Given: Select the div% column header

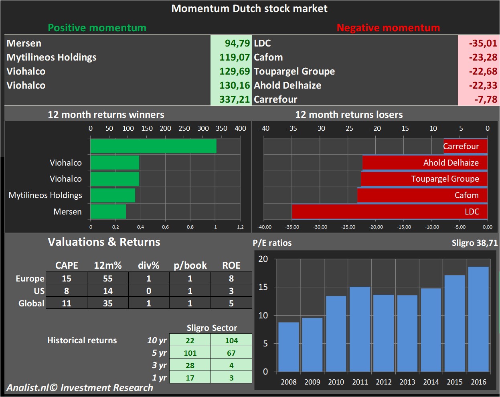Looking at the screenshot, I should [149, 265].
